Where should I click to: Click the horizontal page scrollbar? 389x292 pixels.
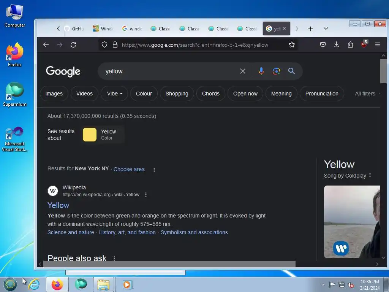169,264
